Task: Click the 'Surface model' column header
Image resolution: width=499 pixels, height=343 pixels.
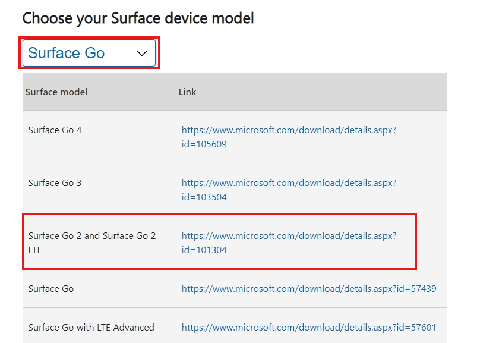Action: coord(56,92)
